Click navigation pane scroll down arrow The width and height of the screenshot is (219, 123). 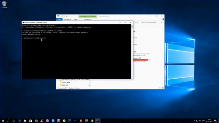(x=90, y=86)
